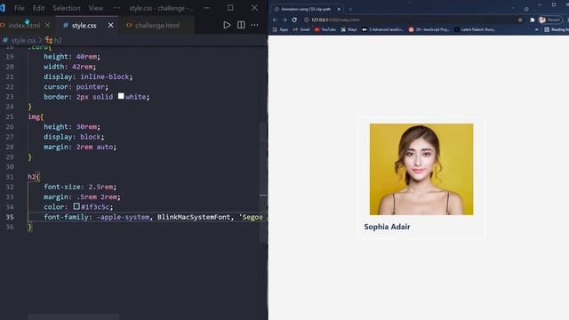Click the Sophia Adair portrait image
Screen dimensions: 569x320
point(421,169)
